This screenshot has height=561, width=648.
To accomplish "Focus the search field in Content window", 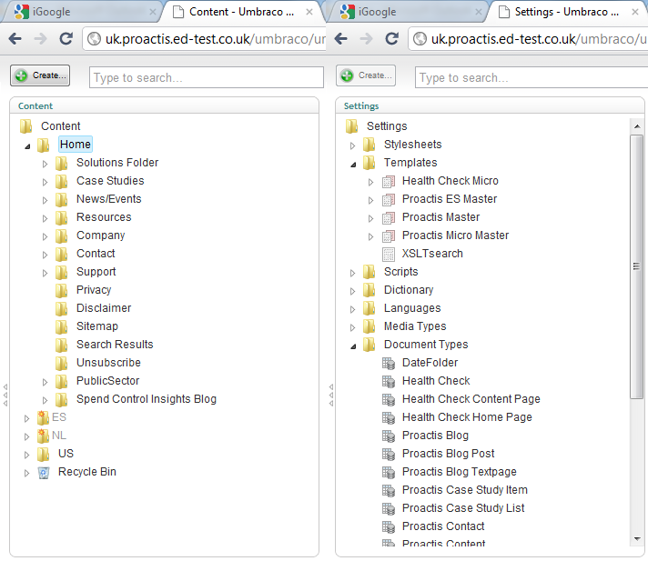I will (207, 77).
